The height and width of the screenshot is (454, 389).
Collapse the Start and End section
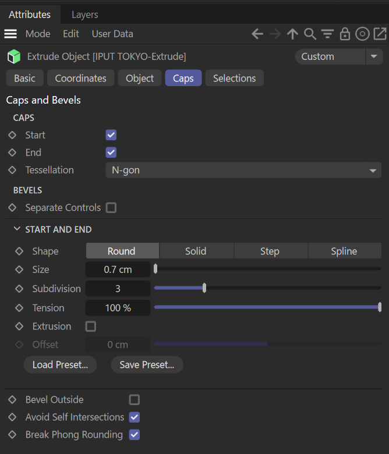click(x=17, y=229)
